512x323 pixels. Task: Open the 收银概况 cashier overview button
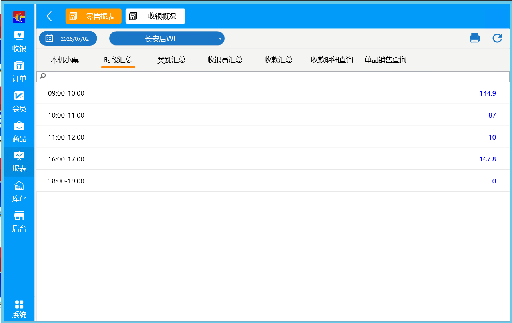pyautogui.click(x=155, y=16)
